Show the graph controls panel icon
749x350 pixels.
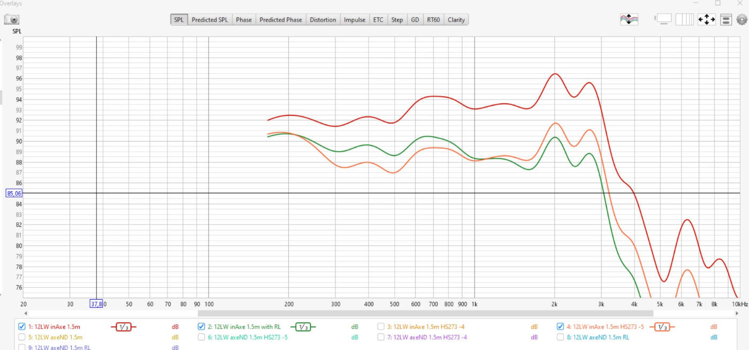pos(726,20)
